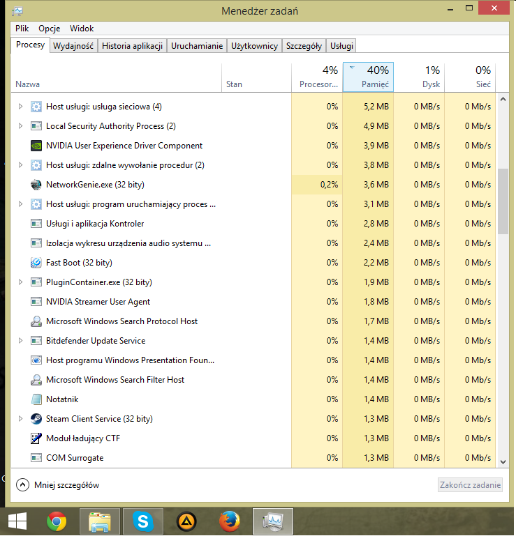This screenshot has width=516, height=536.
Task: Select the 0,2% processor cell
Action: [317, 185]
